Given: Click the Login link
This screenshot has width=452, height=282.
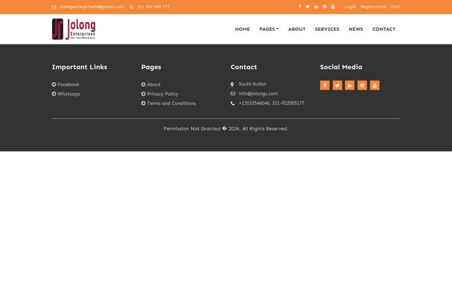Looking at the screenshot, I should [350, 7].
